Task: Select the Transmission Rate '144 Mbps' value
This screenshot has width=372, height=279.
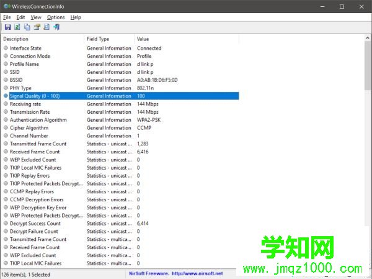Action: pyautogui.click(x=148, y=112)
